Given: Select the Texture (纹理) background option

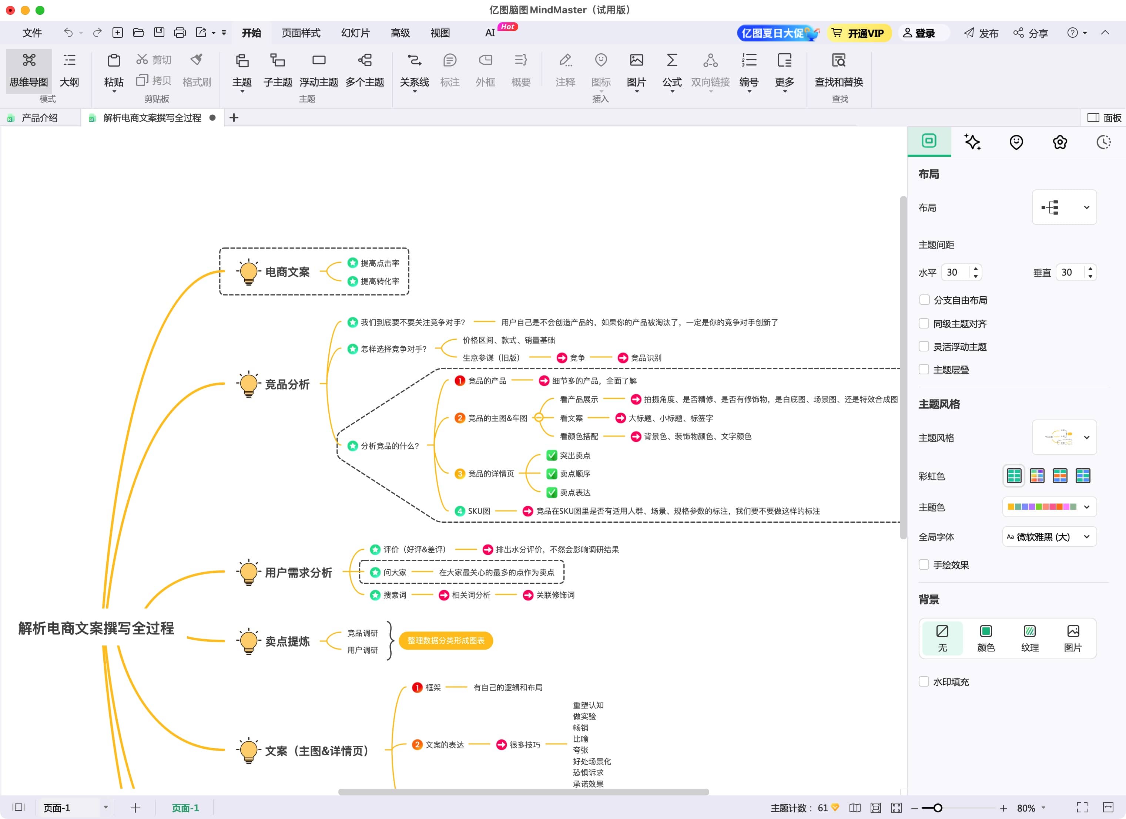Looking at the screenshot, I should tap(1030, 638).
